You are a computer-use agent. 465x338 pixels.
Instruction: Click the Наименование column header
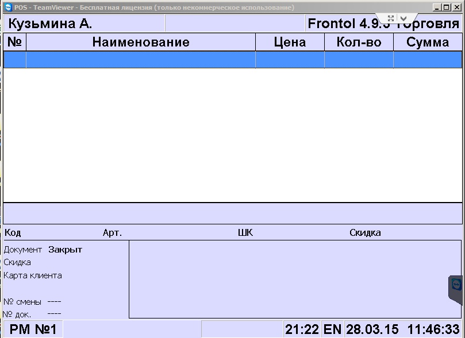click(141, 42)
